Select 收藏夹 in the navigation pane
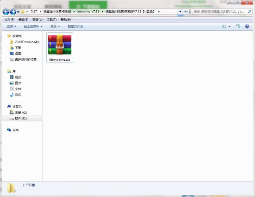Screen dimensions: 255x197 [17, 36]
